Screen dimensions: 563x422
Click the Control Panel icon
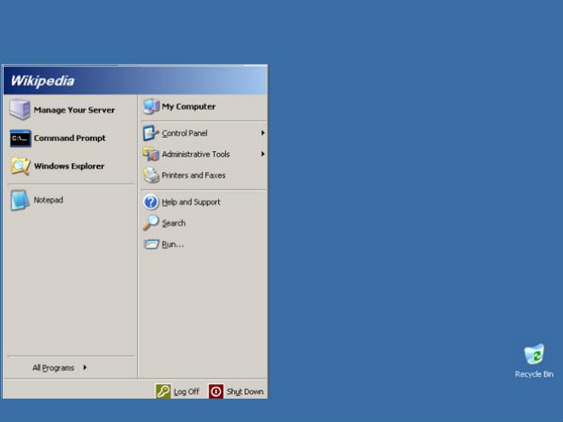coord(150,133)
